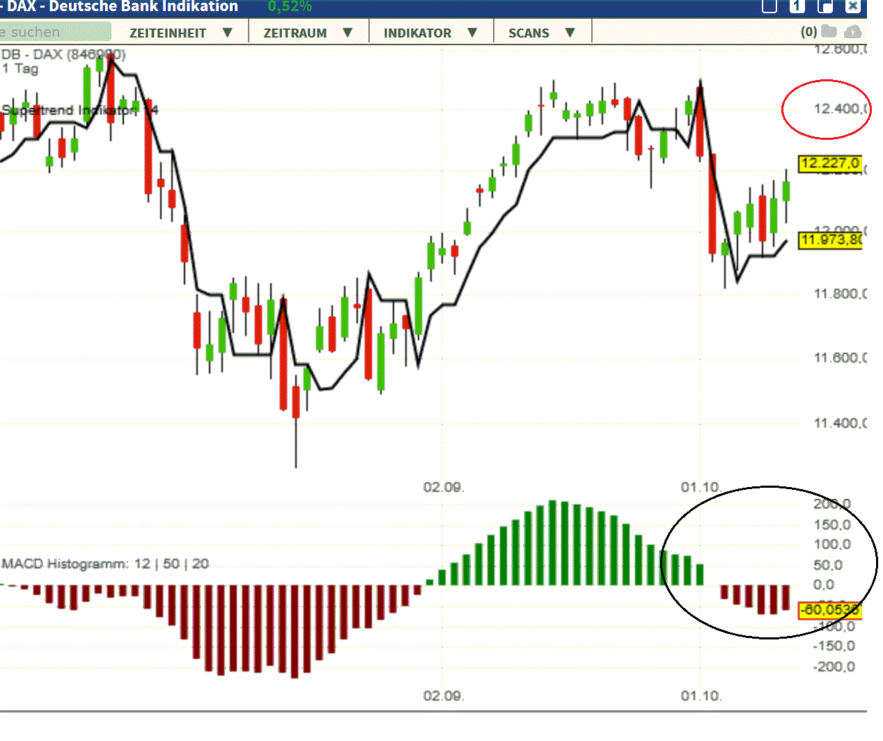The image size is (883, 741).
Task: Open the ZEITEINHEIT dropdown arrow
Action: coord(228,32)
